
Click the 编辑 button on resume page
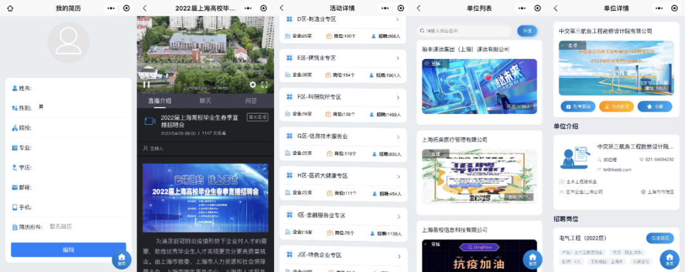(68, 249)
